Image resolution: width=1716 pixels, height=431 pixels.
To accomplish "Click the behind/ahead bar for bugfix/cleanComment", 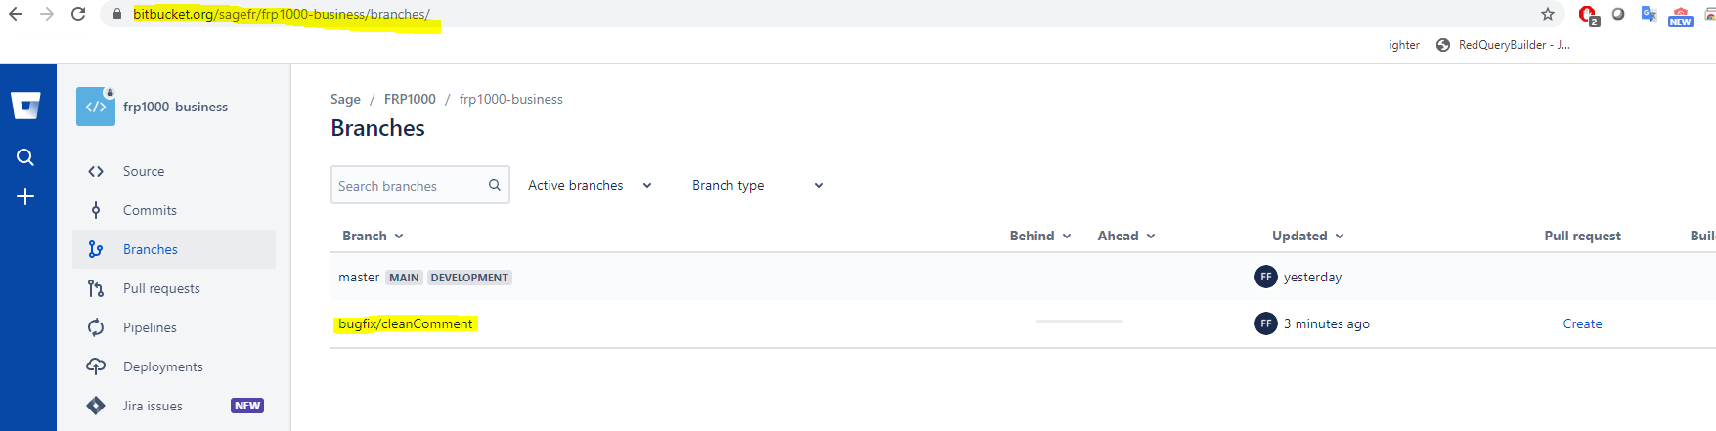I will (x=1079, y=321).
